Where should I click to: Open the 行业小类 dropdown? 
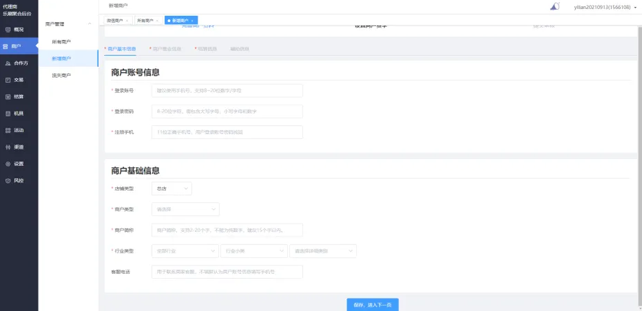point(253,251)
